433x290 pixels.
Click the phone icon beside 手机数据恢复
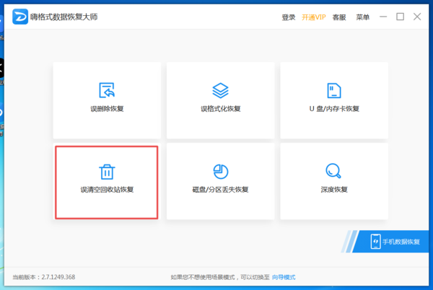click(375, 241)
